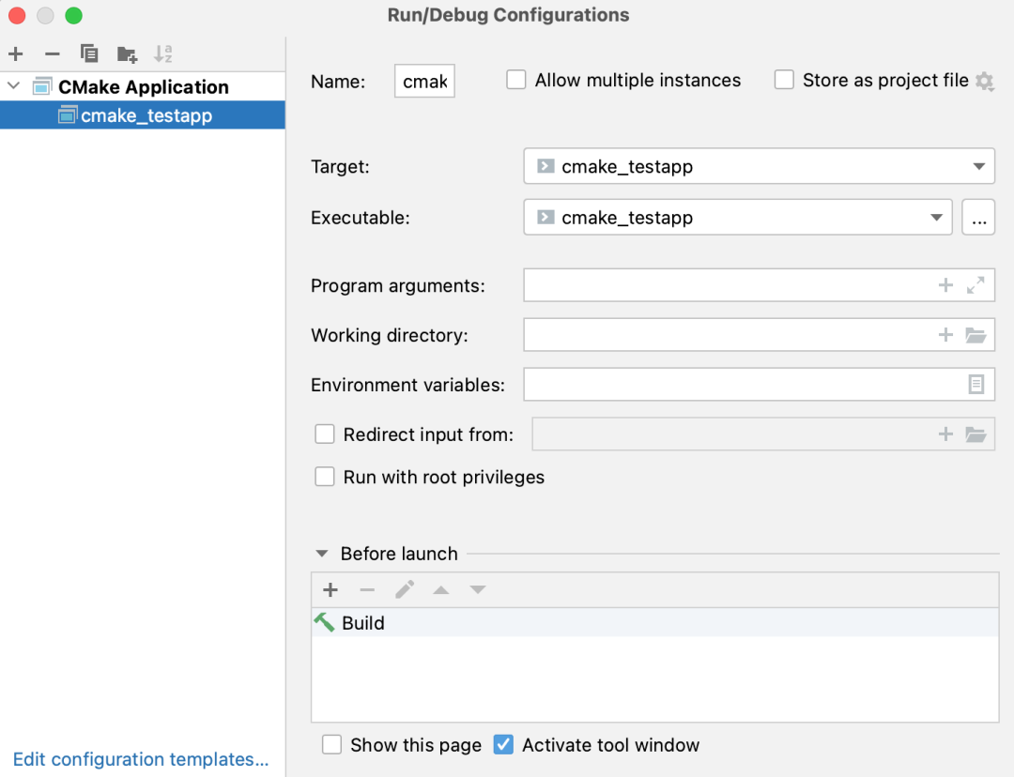Remove the selected configuration

pos(53,54)
